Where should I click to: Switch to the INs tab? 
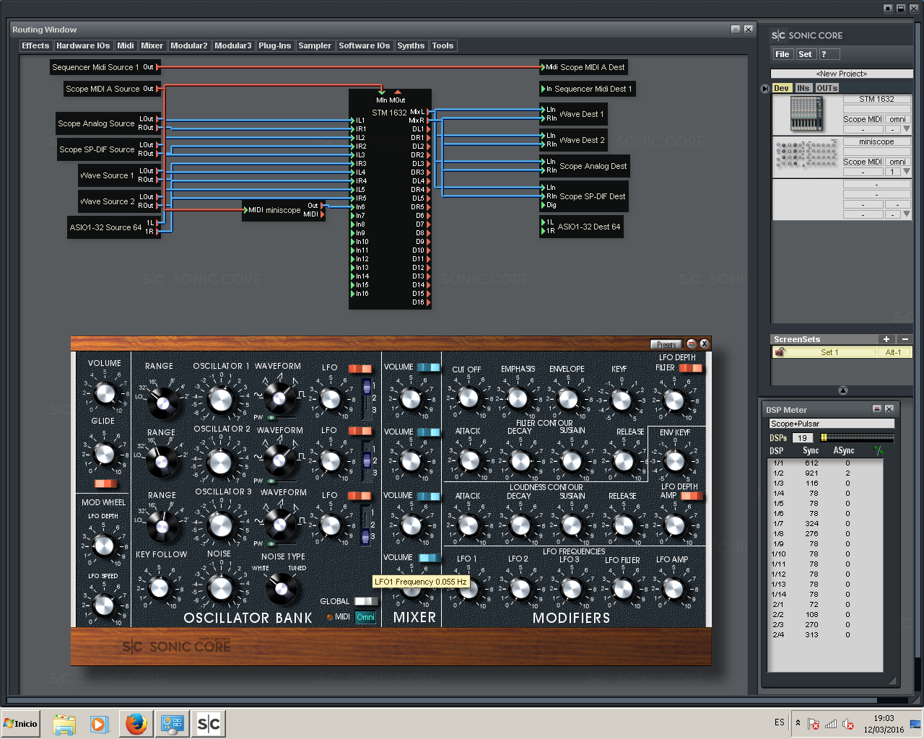click(803, 88)
